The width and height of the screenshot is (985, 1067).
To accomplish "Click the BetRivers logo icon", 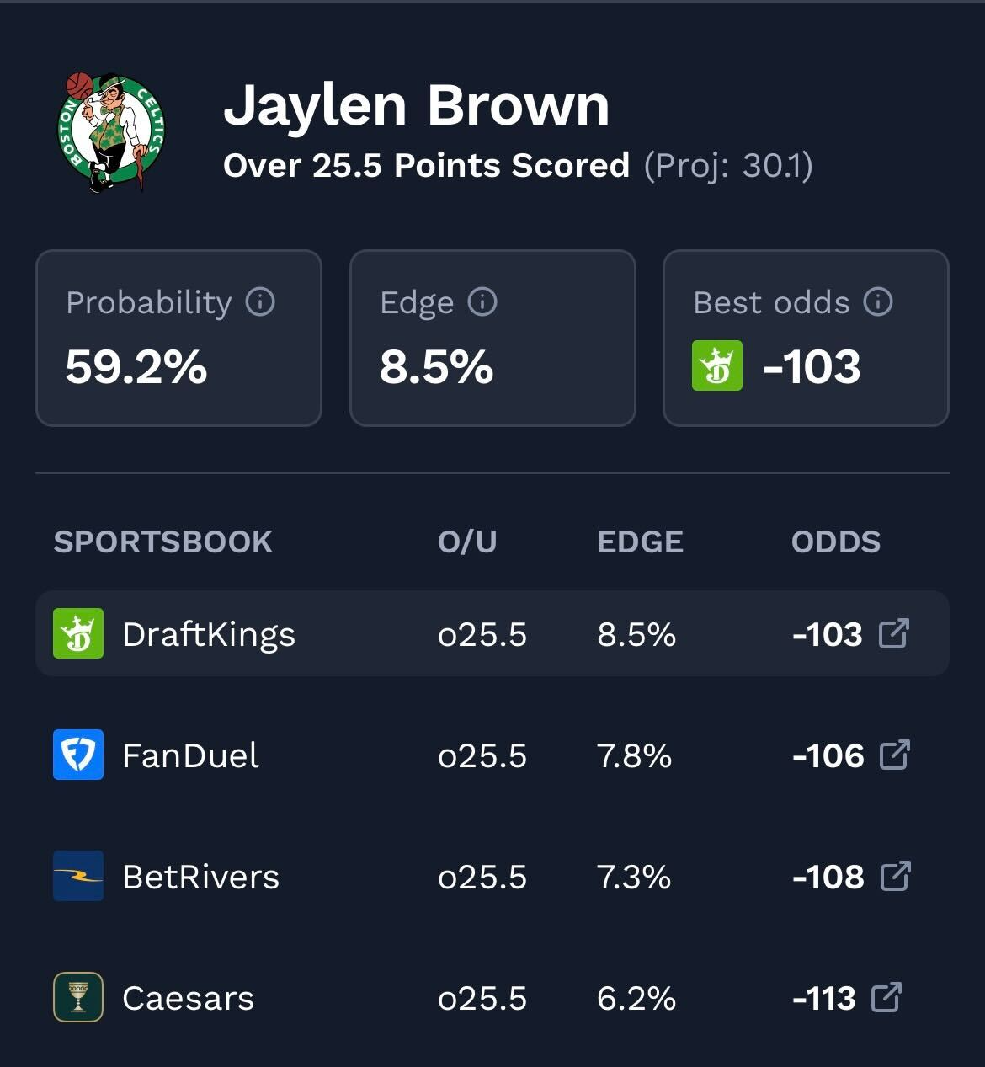I will pos(78,876).
